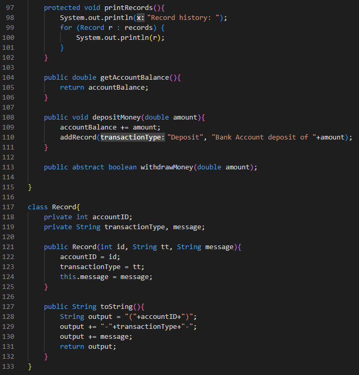The width and height of the screenshot is (359, 375).
Task: Click 'accountID = id;' assignment
Action: 90,257
